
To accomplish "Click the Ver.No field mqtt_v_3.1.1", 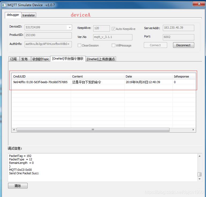I will tap(113, 37).
